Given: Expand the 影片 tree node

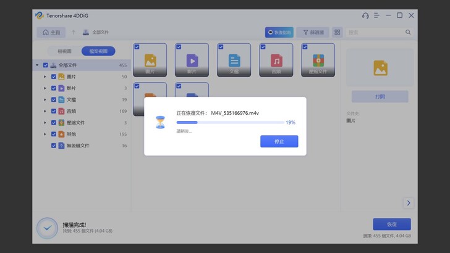Looking at the screenshot, I should pyautogui.click(x=45, y=88).
